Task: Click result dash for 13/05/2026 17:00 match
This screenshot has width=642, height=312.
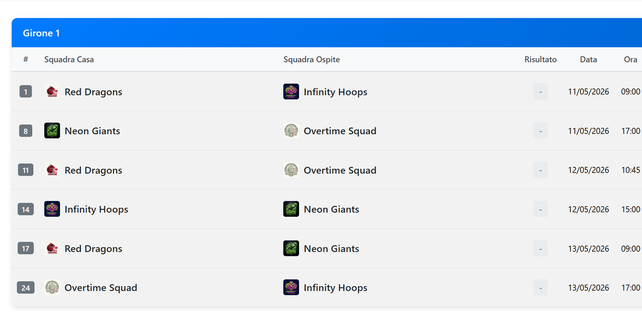Action: (540, 288)
